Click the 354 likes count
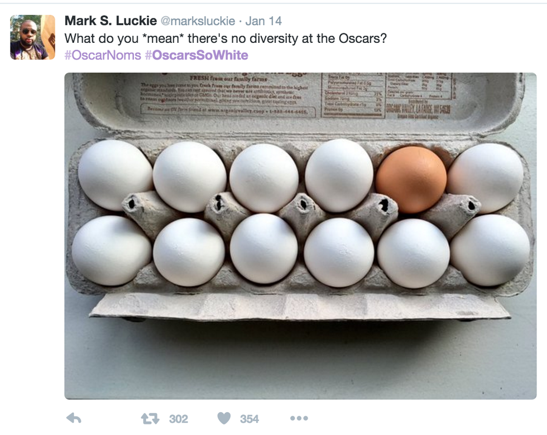The width and height of the screenshot is (547, 435). [x=249, y=419]
